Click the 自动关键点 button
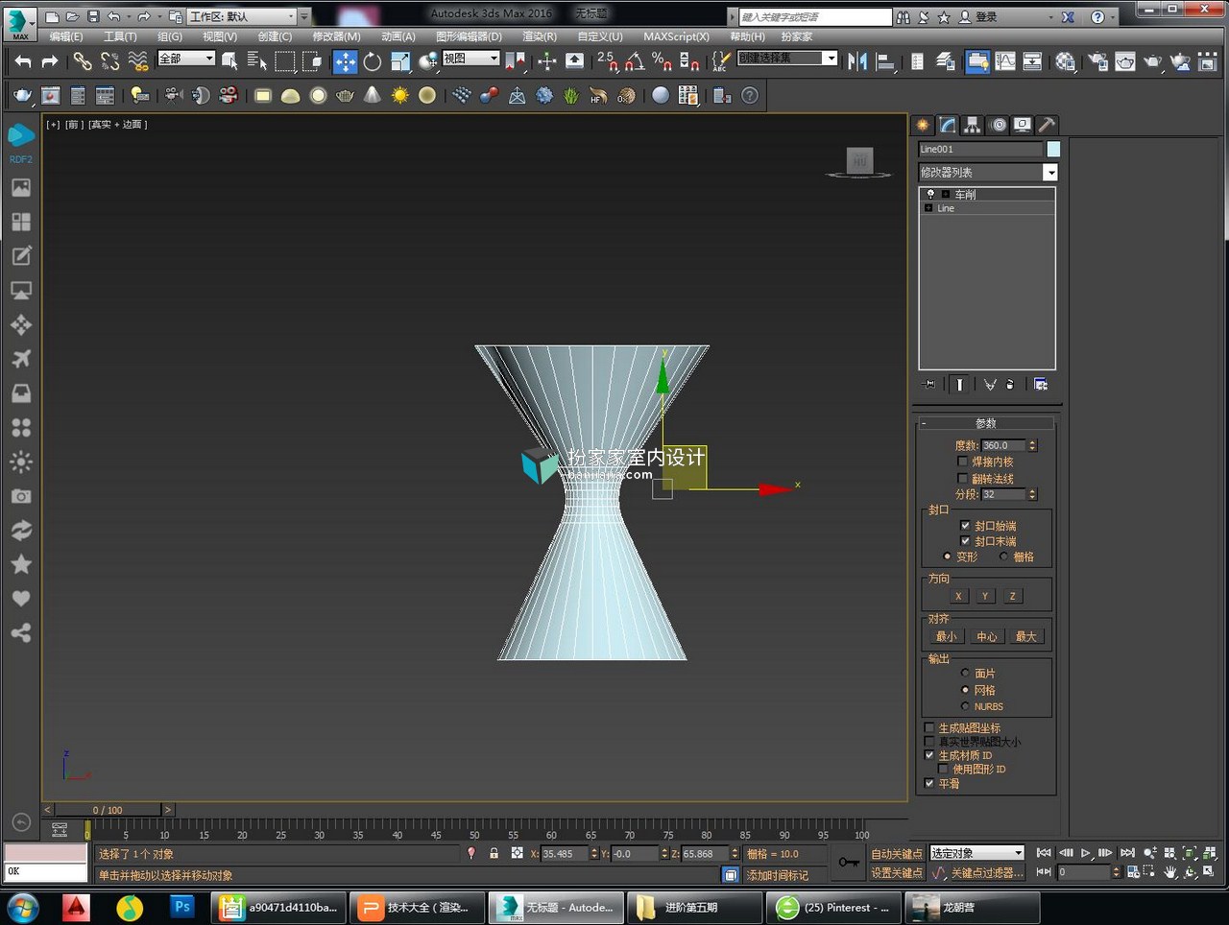This screenshot has width=1229, height=925. coord(897,854)
